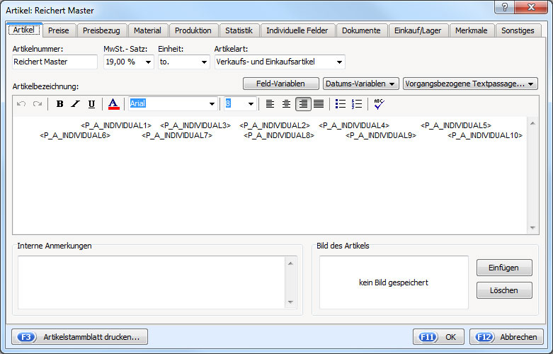This screenshot has width=553, height=354.
Task: Click the <P_A_INDIVIDUAL7> placeholder text
Action: [x=177, y=135]
